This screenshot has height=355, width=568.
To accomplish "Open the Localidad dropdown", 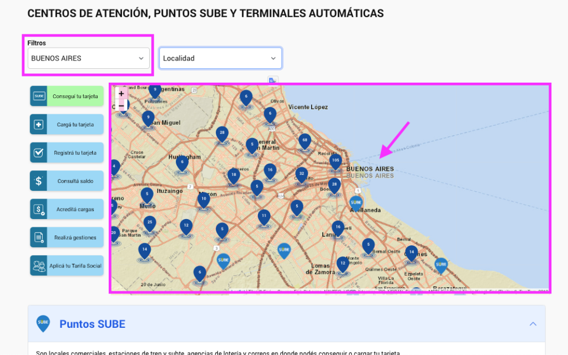I will (x=221, y=58).
